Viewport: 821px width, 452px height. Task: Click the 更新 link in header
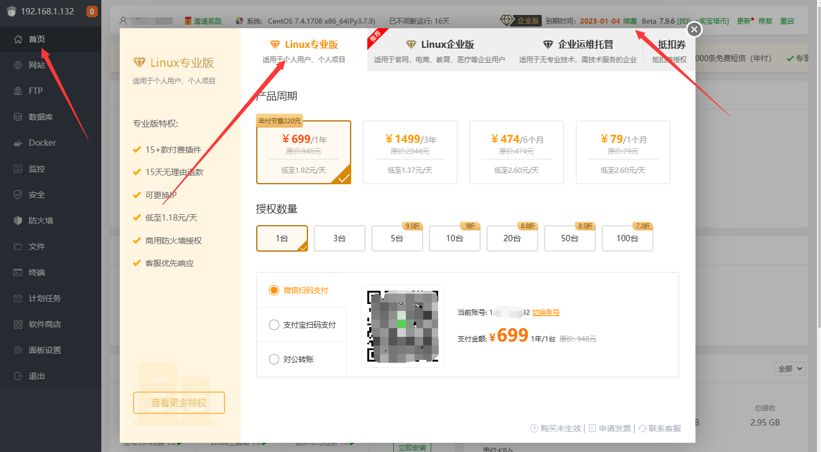(x=744, y=21)
